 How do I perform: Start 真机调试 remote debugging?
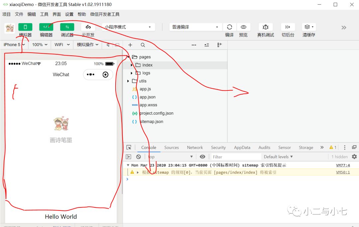point(266,27)
